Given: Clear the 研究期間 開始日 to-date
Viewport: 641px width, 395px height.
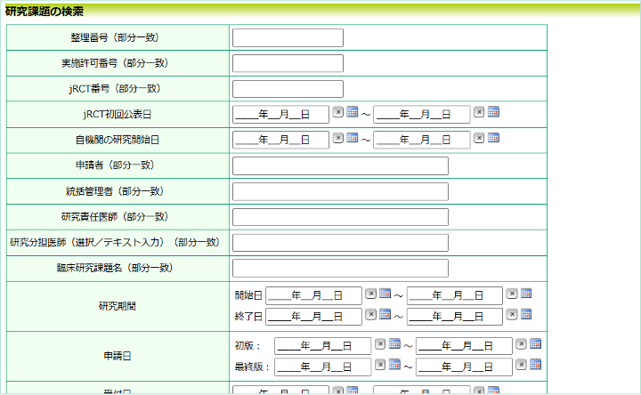Looking at the screenshot, I should 512,294.
